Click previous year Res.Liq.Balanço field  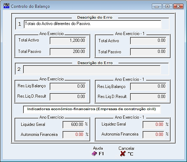(148, 87)
